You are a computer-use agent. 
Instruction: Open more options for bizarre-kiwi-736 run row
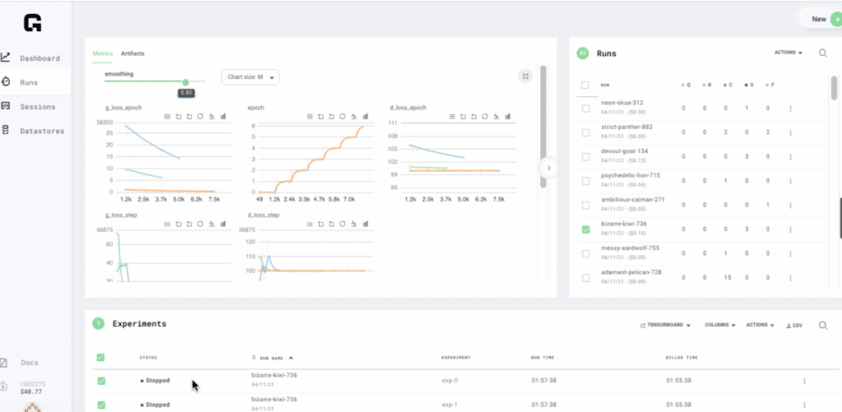pos(790,229)
